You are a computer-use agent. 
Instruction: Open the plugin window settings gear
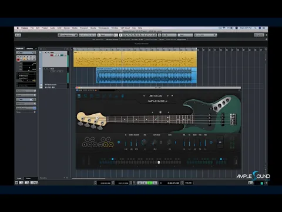[239, 91]
